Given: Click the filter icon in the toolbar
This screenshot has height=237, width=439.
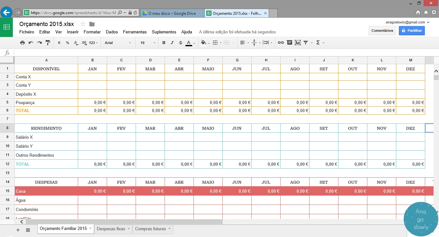Looking at the screenshot, I should click(306, 43).
